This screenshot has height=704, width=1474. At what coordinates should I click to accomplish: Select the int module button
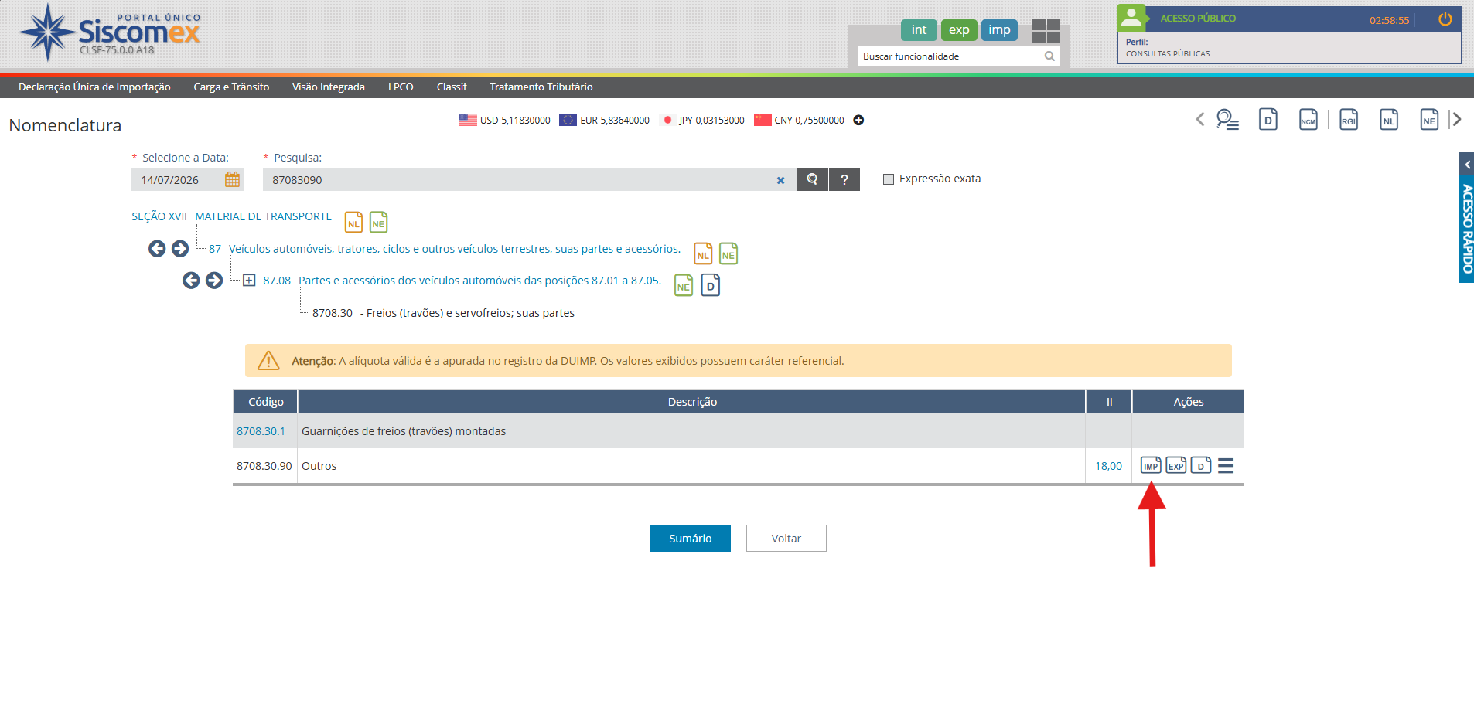coord(919,30)
